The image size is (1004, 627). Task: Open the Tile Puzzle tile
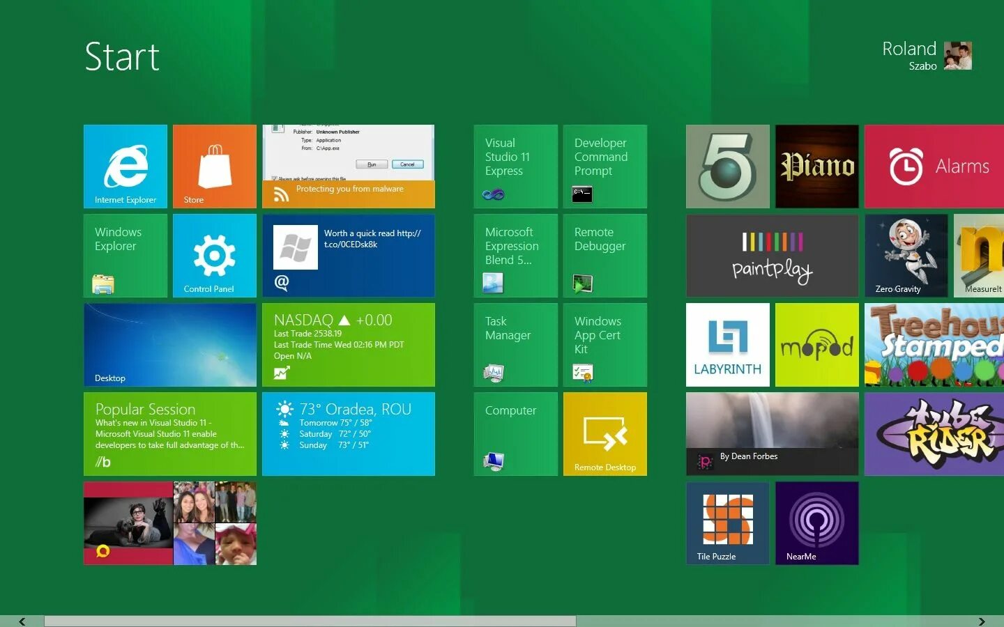pos(728,523)
